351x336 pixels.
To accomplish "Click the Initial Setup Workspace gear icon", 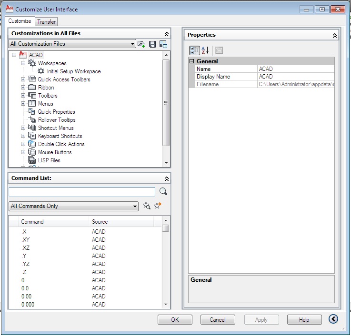I will [x=41, y=71].
